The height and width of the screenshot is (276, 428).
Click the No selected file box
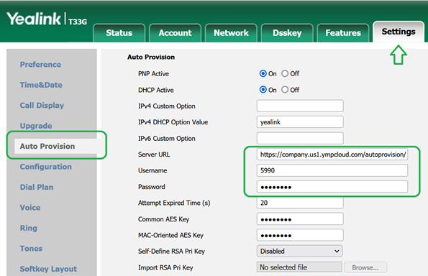pyautogui.click(x=299, y=267)
